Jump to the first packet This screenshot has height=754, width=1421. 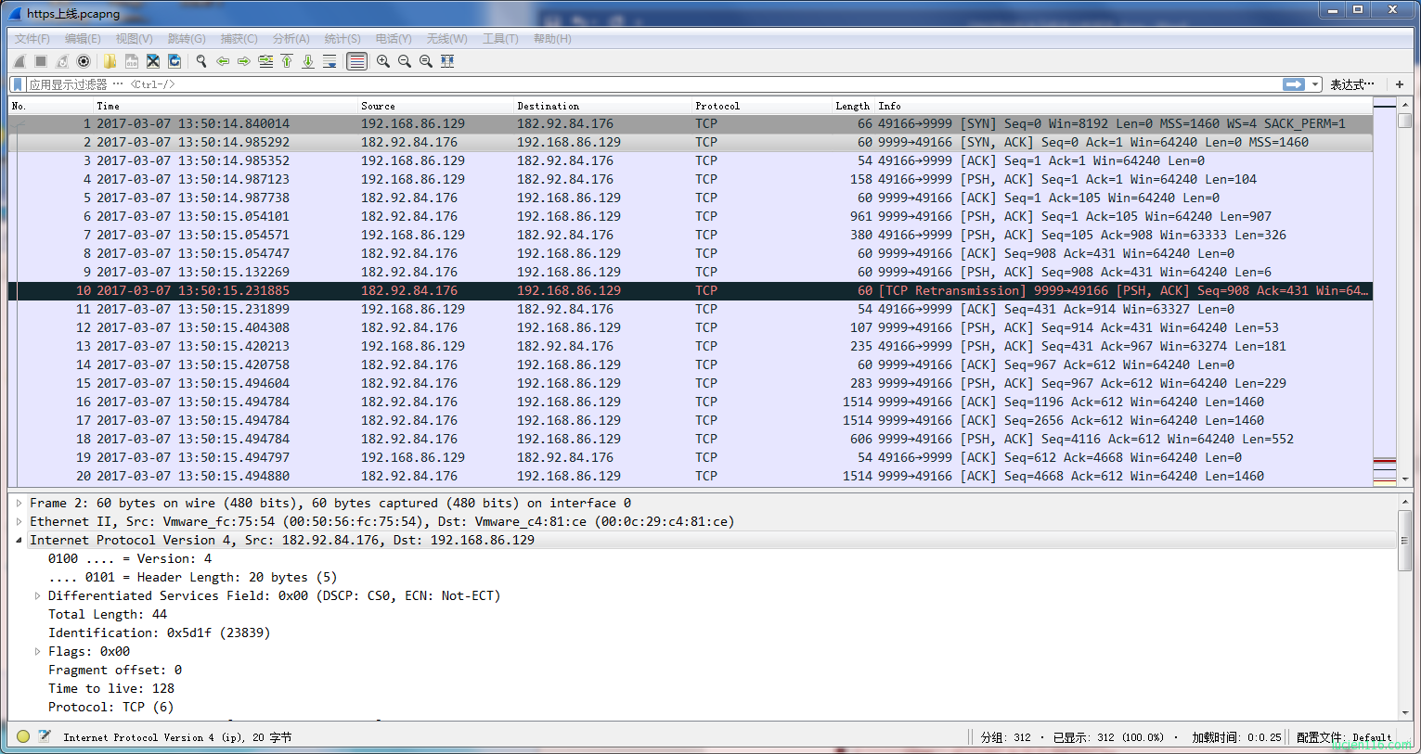[287, 61]
